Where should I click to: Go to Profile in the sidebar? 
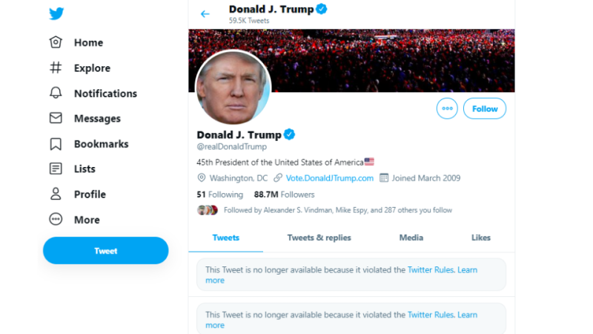click(x=78, y=194)
